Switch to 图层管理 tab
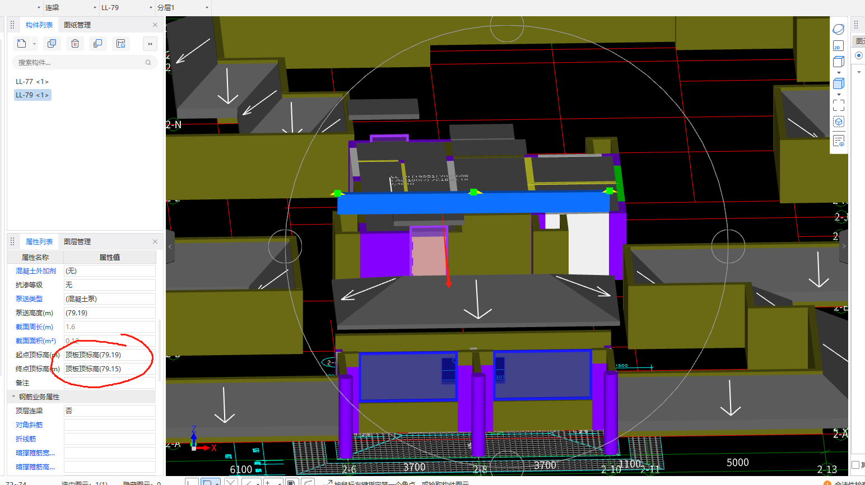This screenshot has width=865, height=485. (x=77, y=241)
